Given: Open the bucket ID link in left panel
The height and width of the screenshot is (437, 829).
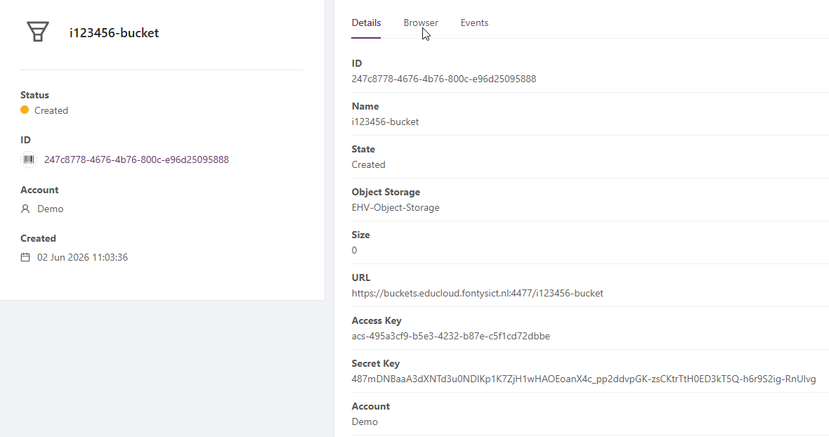Looking at the screenshot, I should click(136, 159).
